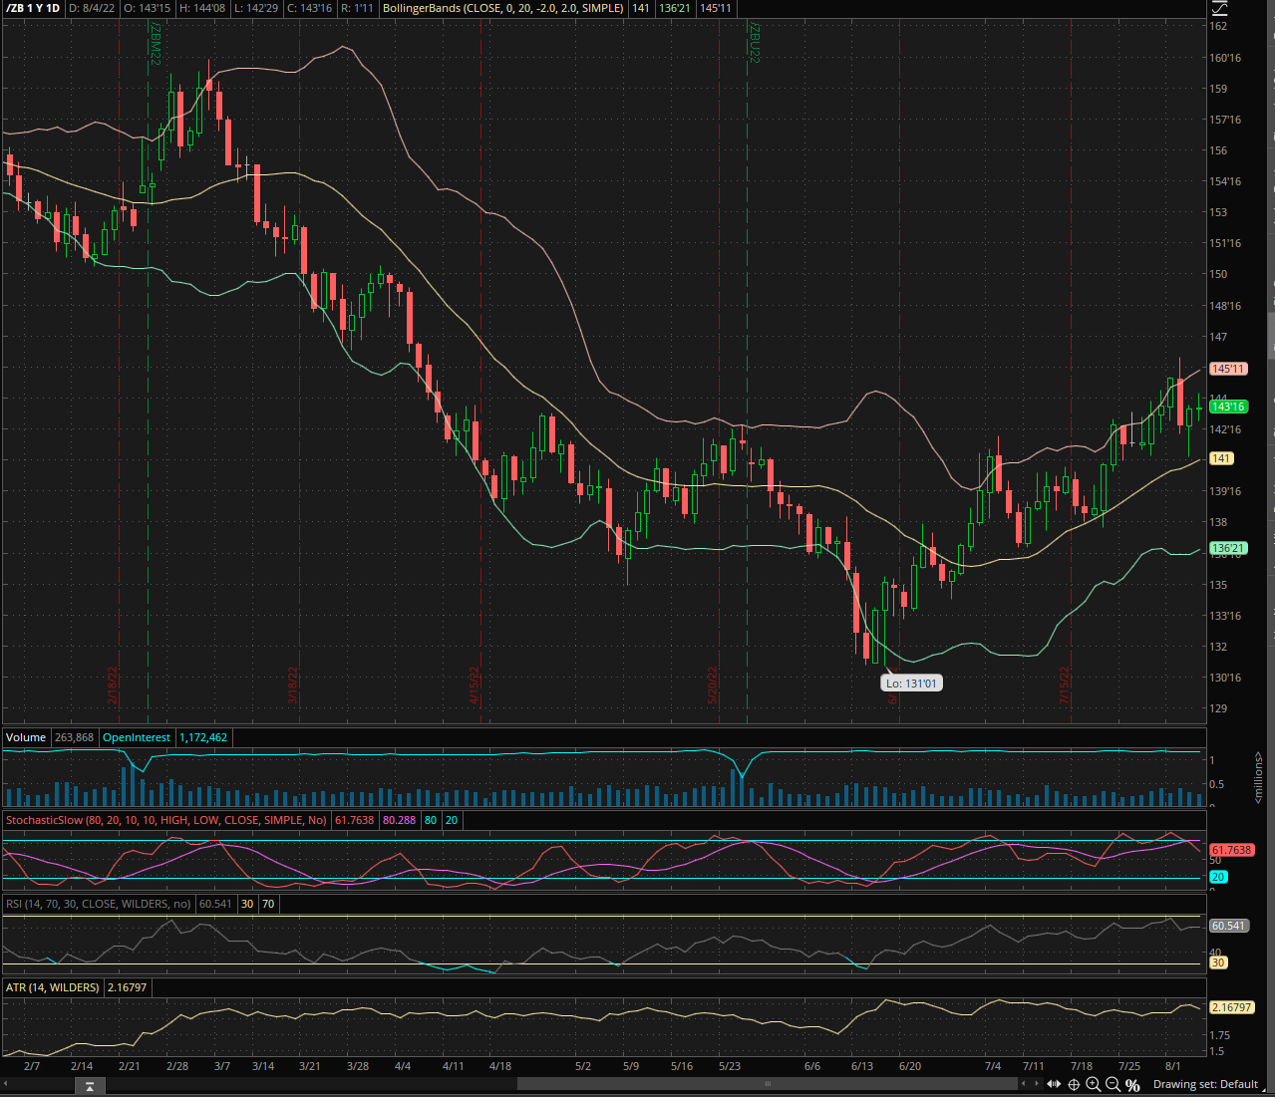Click the crosshair pan icon
This screenshot has width=1275, height=1097.
pyautogui.click(x=1075, y=1084)
